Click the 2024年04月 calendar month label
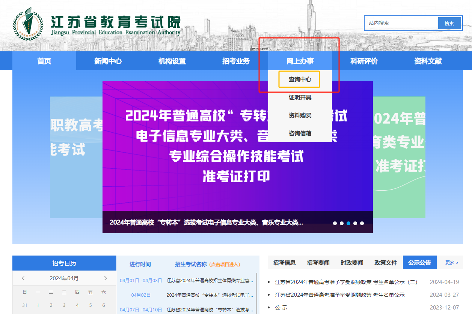The width and height of the screenshot is (472, 314). click(x=64, y=278)
